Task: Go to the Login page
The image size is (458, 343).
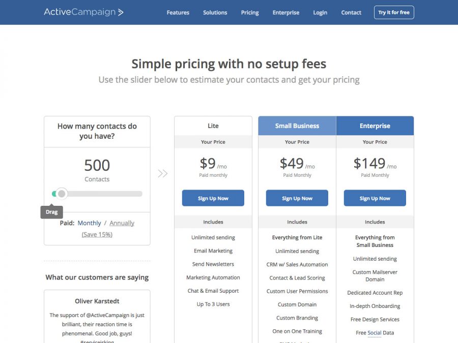Action: tap(320, 12)
